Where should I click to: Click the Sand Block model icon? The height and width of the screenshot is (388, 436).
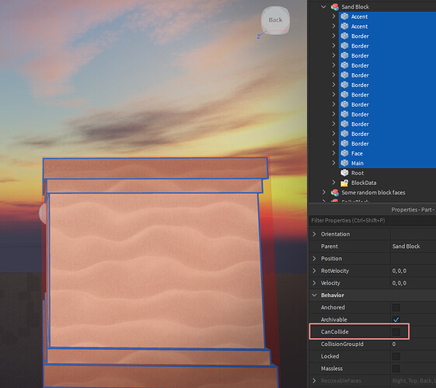(x=334, y=7)
